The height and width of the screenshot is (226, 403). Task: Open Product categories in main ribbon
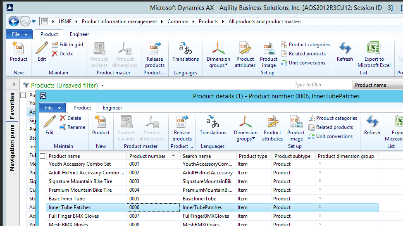click(305, 45)
